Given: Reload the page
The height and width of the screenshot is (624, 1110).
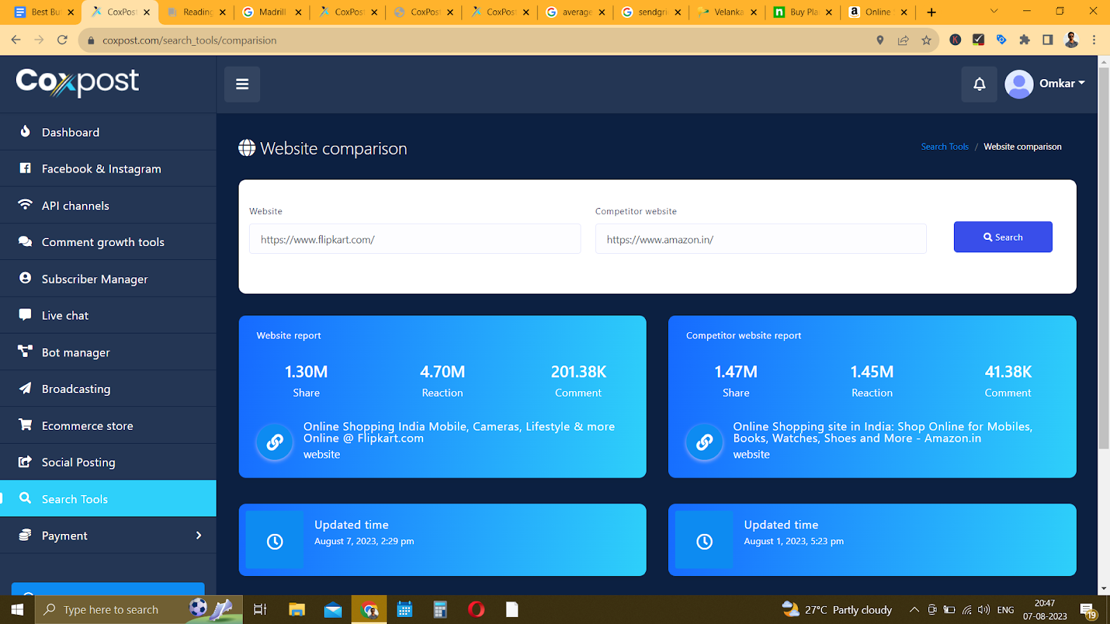Looking at the screenshot, I should pyautogui.click(x=62, y=40).
